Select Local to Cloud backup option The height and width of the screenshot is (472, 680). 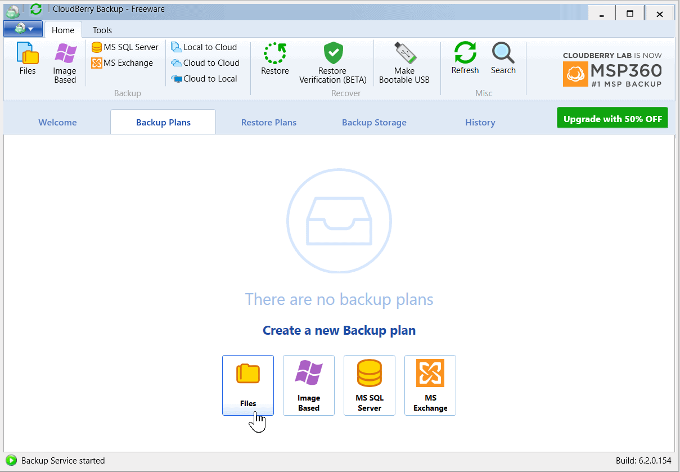(204, 47)
